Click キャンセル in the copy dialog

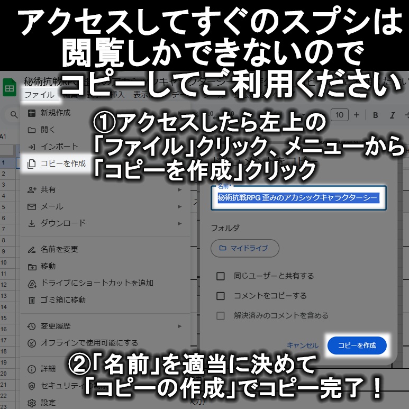303,346
